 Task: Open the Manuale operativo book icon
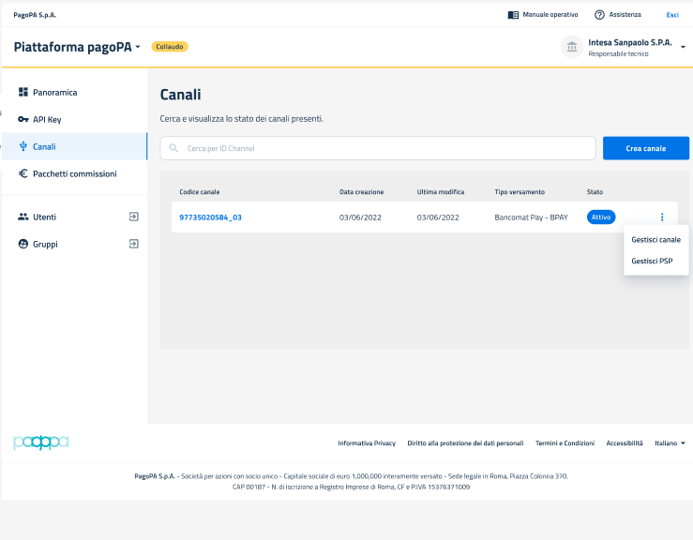(513, 15)
